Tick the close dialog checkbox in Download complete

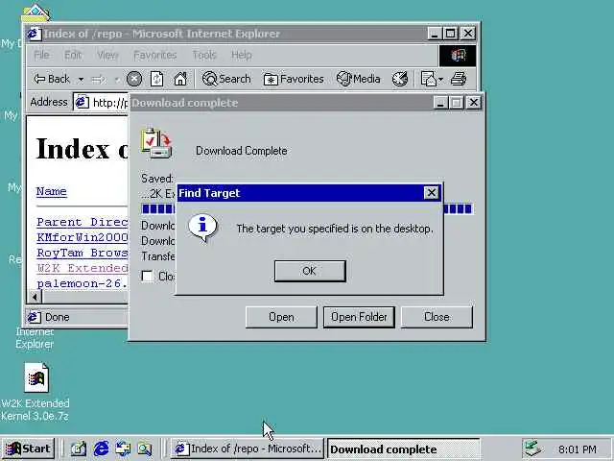147,276
